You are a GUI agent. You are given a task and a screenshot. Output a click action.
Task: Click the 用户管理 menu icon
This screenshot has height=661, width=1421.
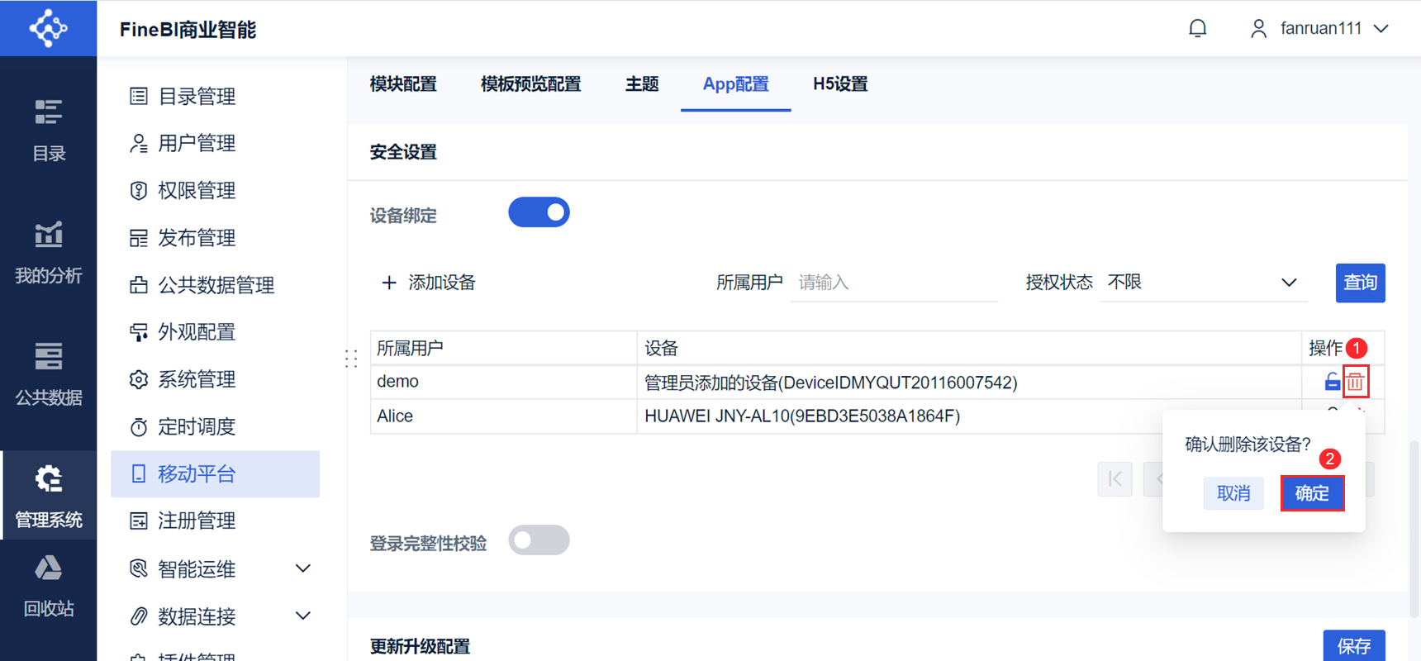point(139,144)
